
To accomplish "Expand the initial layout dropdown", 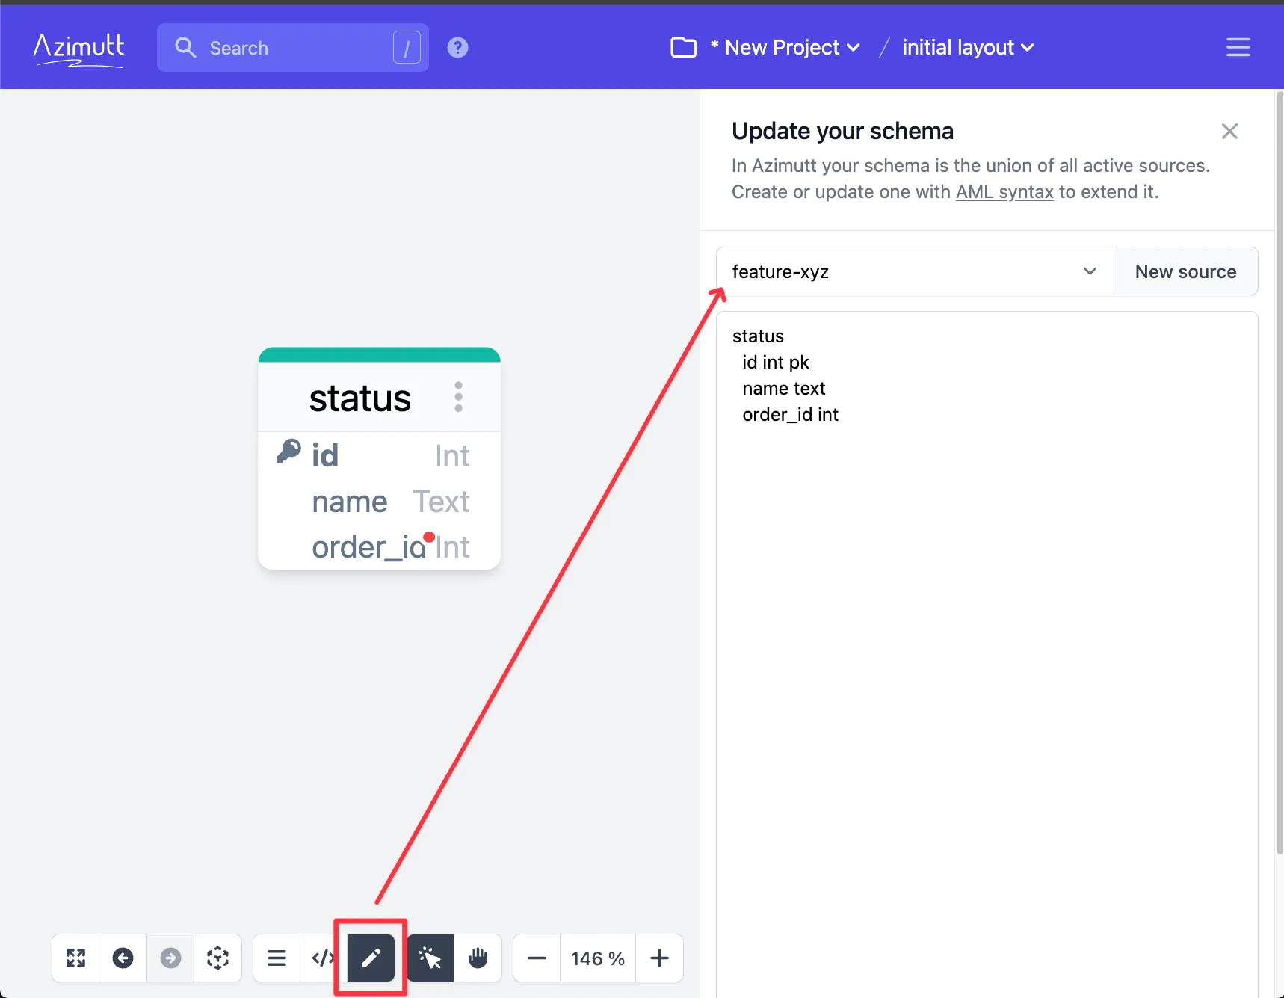I will point(968,48).
